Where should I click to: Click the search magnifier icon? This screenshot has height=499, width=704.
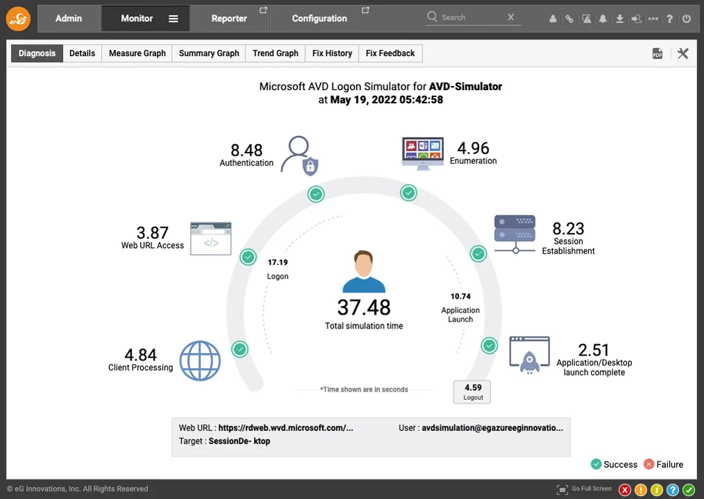click(x=432, y=17)
